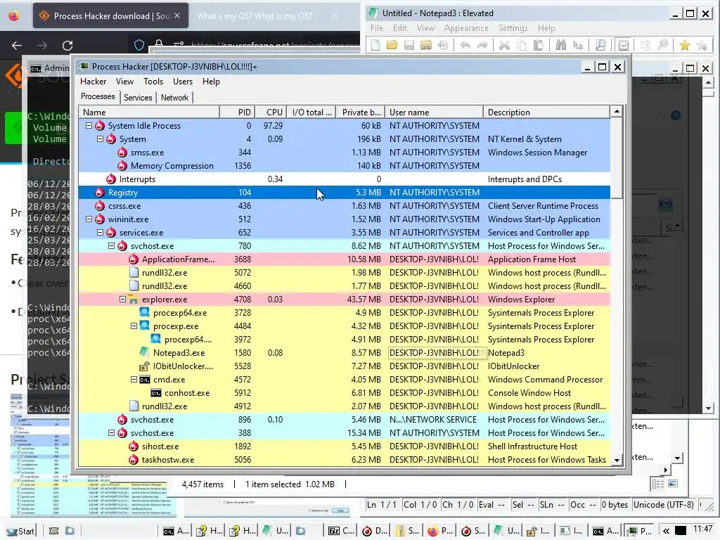Collapse the cmd.exe tree node
This screenshot has height=540, width=720.
click(134, 379)
